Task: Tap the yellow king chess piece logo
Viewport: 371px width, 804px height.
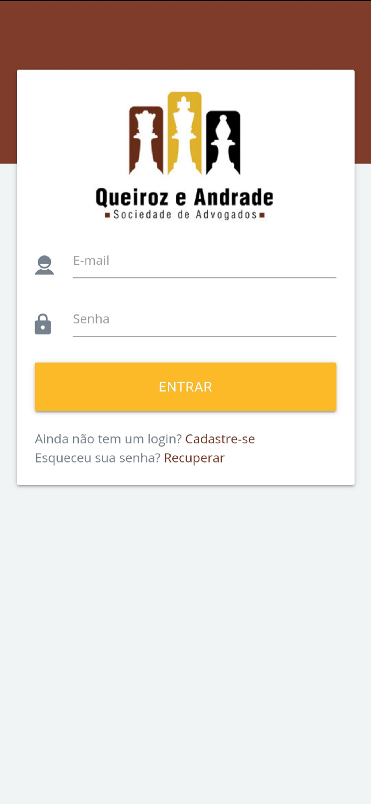Action: point(184,133)
